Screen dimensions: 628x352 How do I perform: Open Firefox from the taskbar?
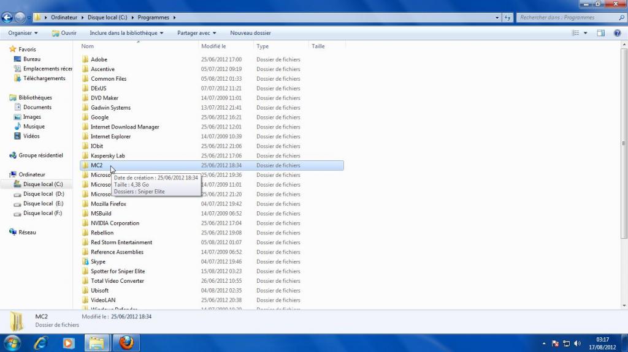point(126,343)
